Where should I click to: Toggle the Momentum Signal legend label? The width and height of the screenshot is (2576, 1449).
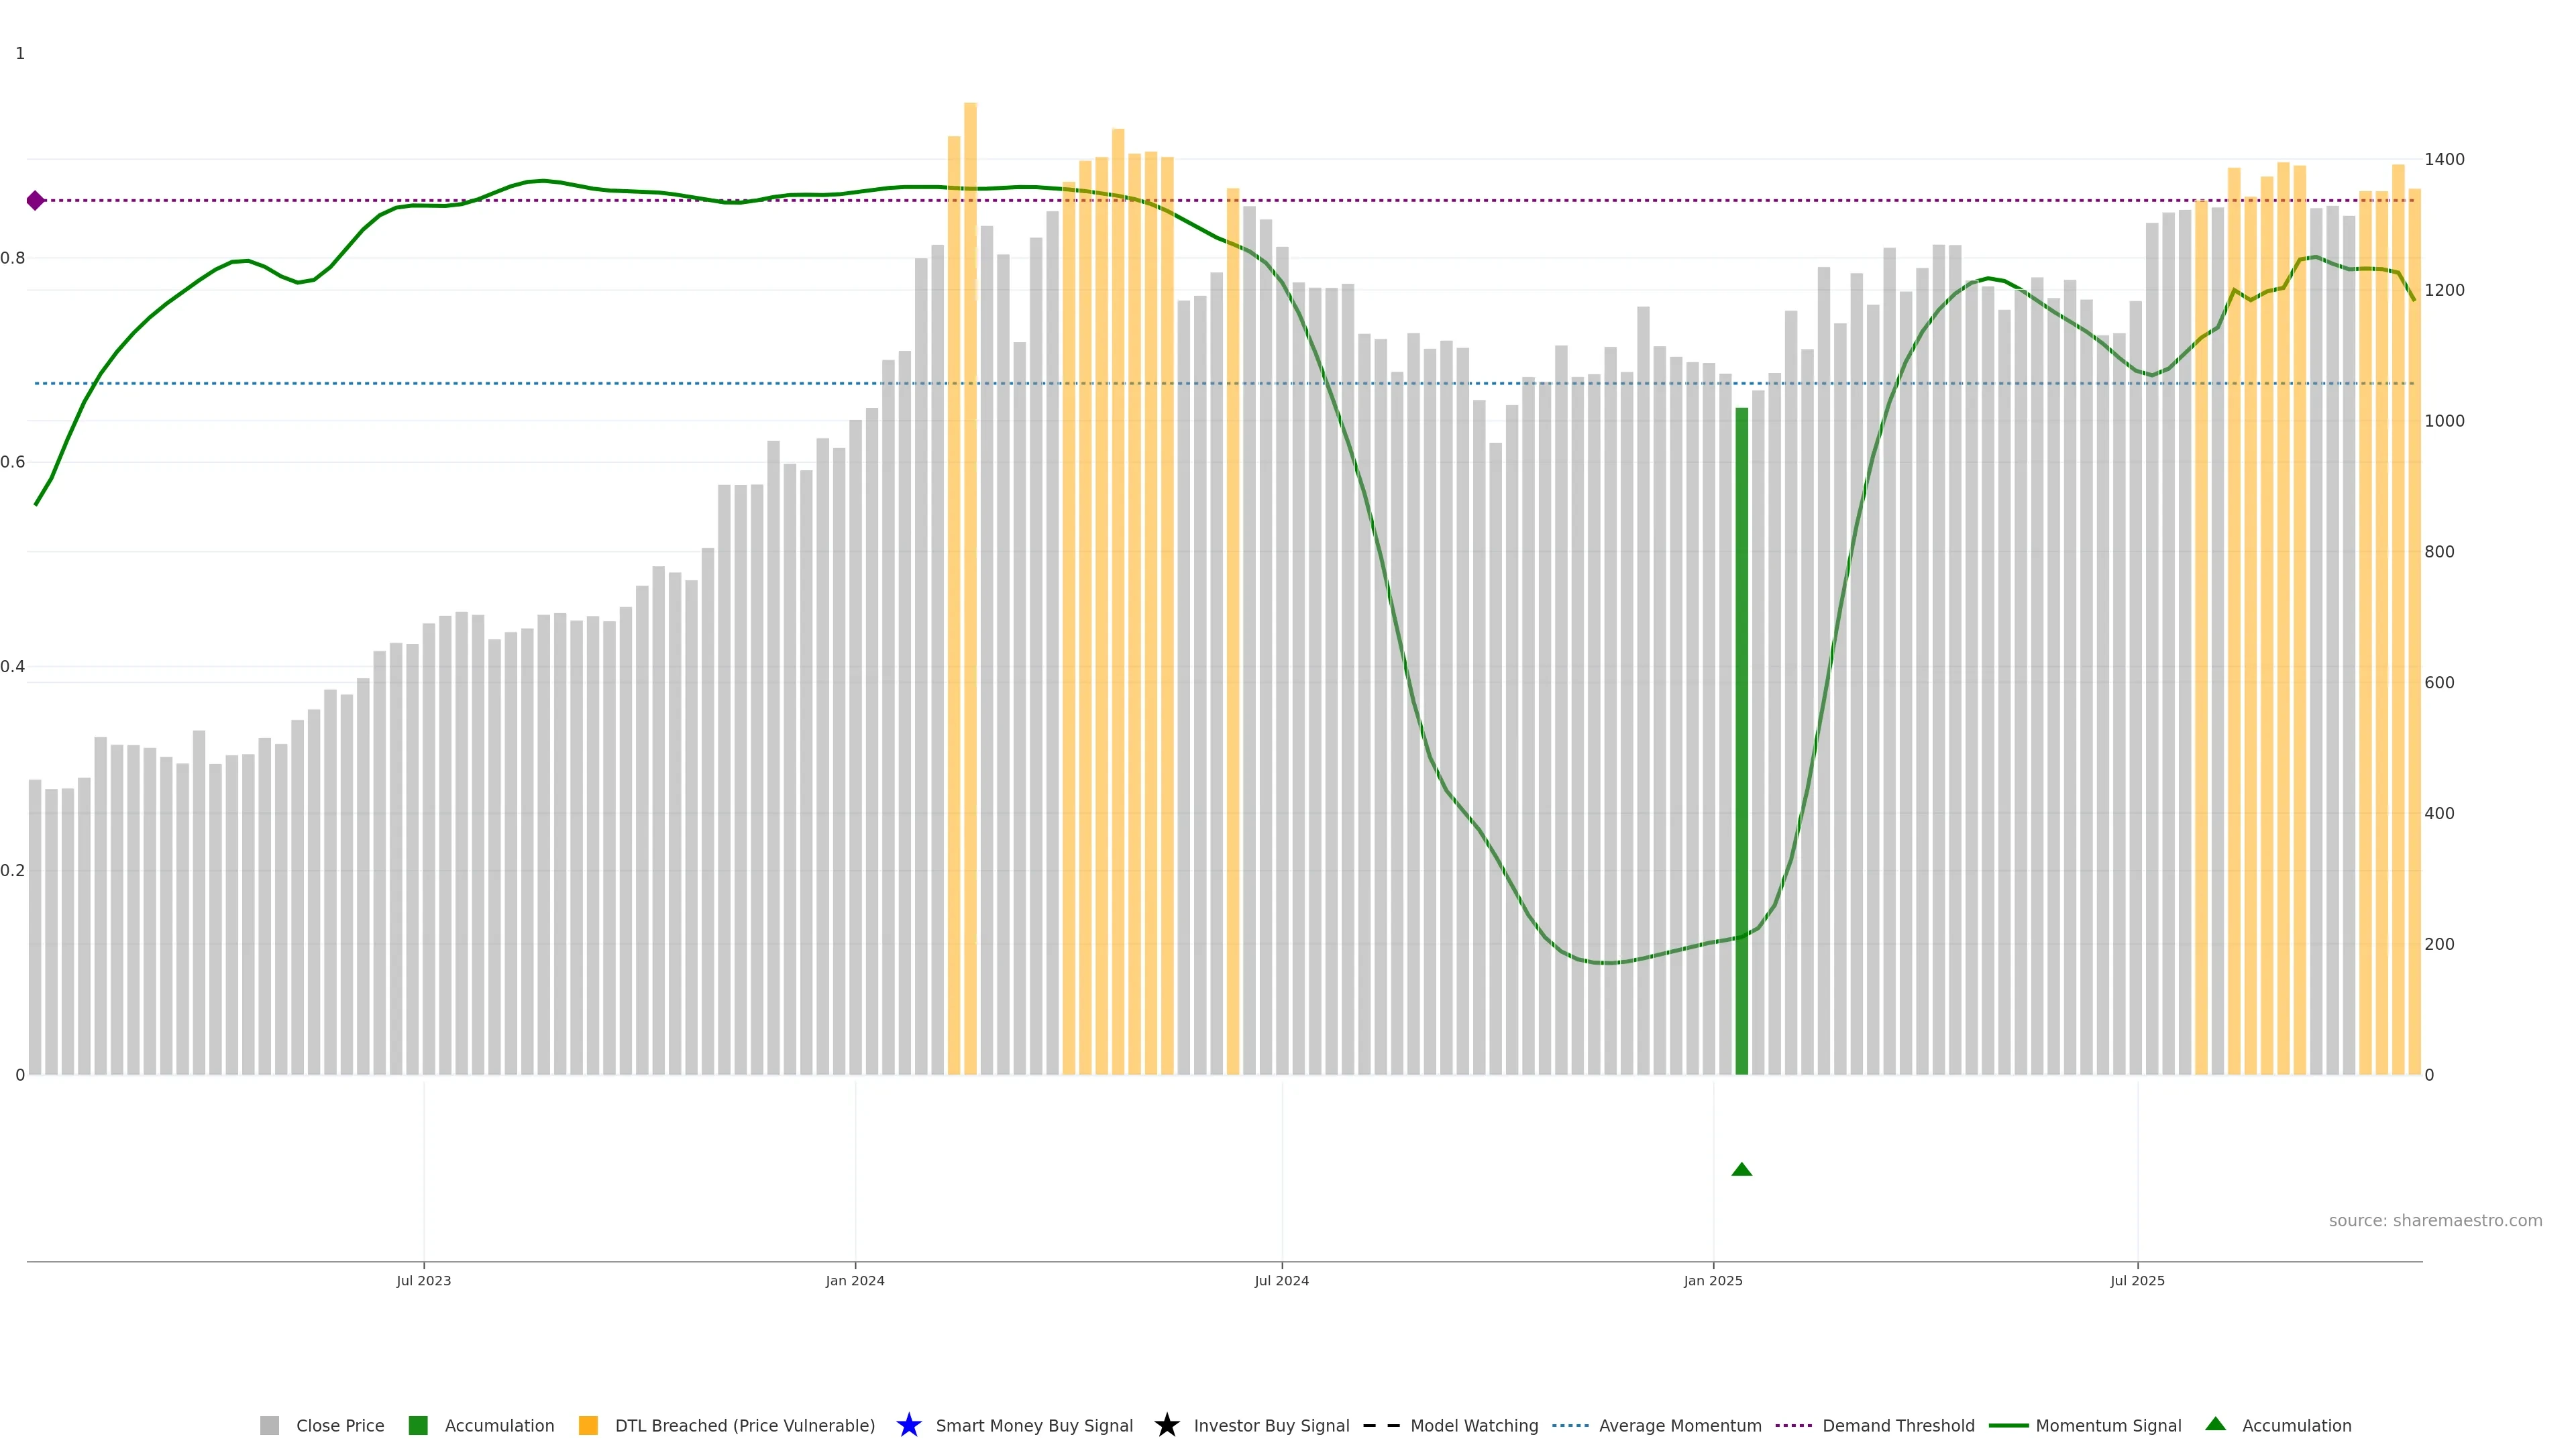[2108, 1425]
